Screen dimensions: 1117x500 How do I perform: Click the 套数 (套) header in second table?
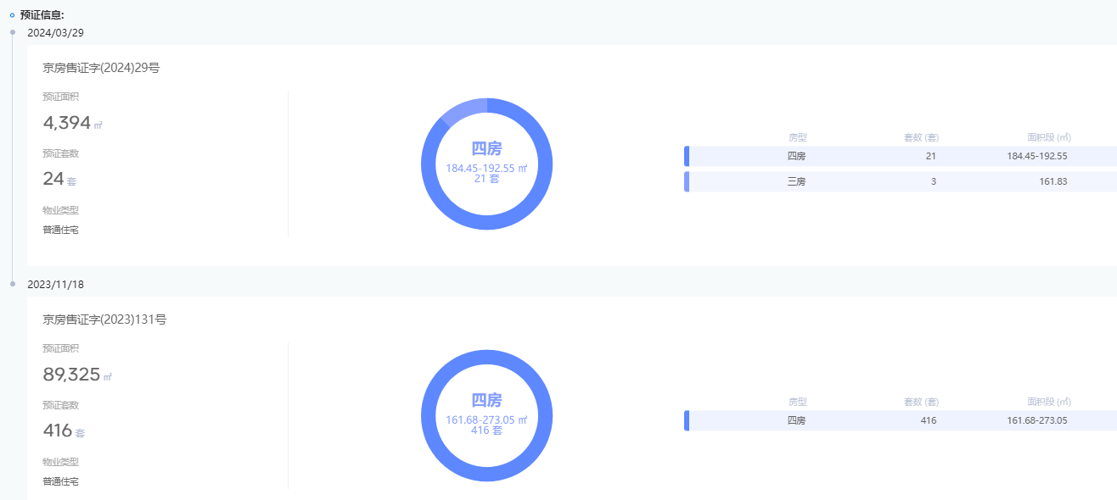pos(921,402)
